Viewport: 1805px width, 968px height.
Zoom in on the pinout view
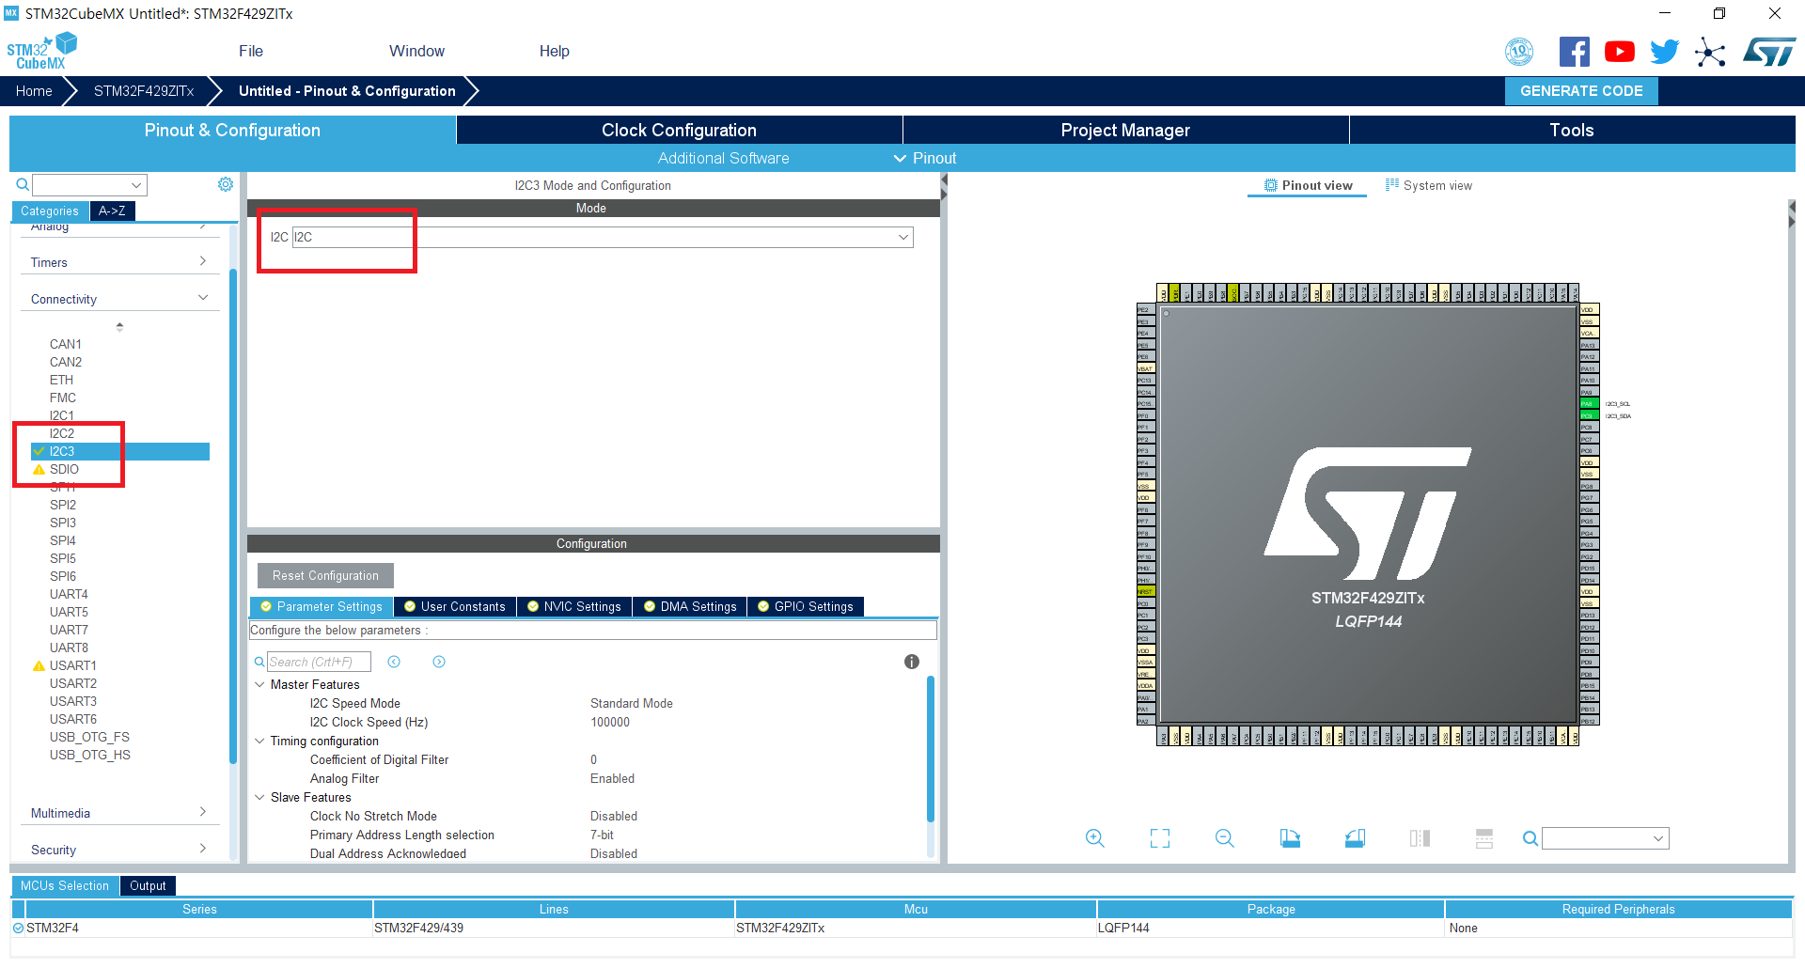tap(1095, 838)
